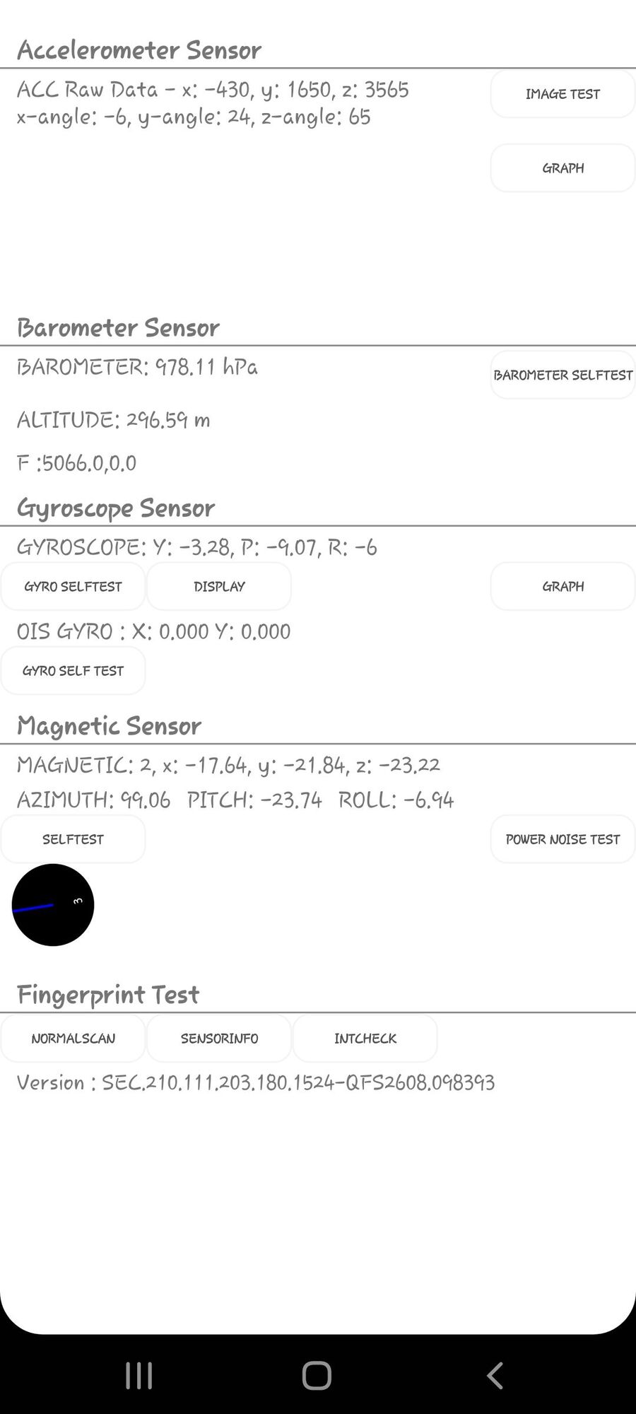Tap the Android back navigation icon
Image resolution: width=636 pixels, height=1414 pixels.
(x=495, y=1376)
